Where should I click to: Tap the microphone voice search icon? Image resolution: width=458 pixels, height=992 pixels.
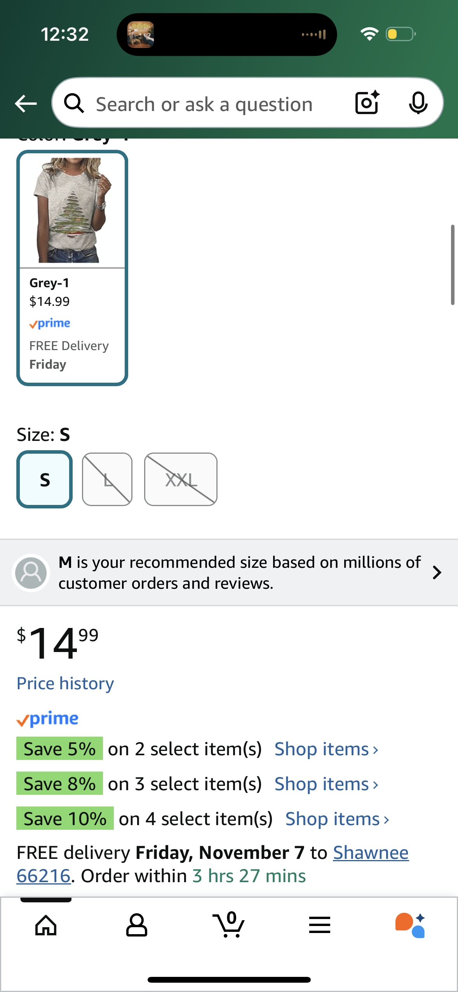click(x=418, y=103)
